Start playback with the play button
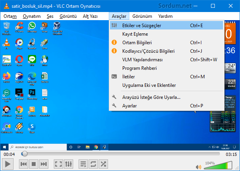The image size is (240, 171). click(8, 164)
